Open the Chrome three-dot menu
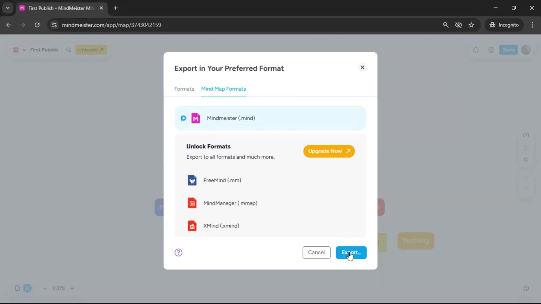The height and width of the screenshot is (304, 541). tap(532, 25)
